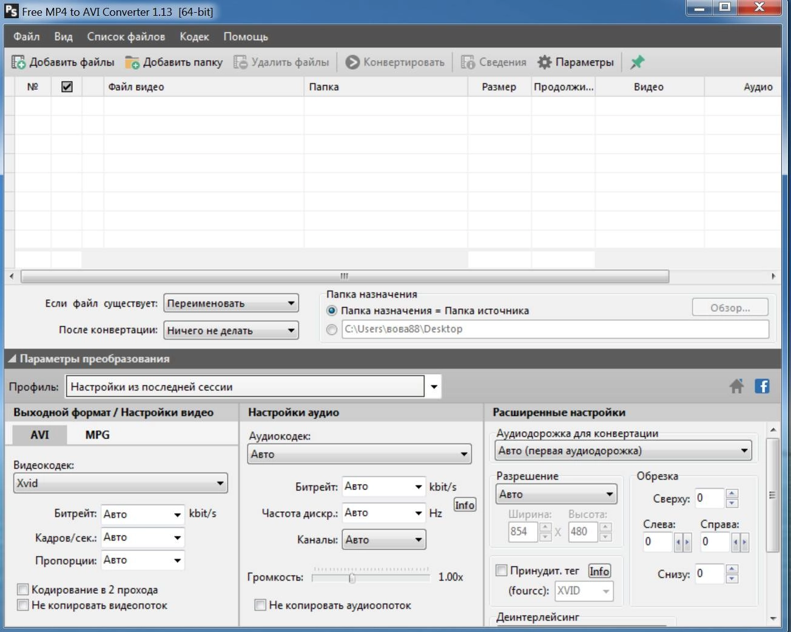
Task: Click Размер column header
Action: click(x=499, y=87)
